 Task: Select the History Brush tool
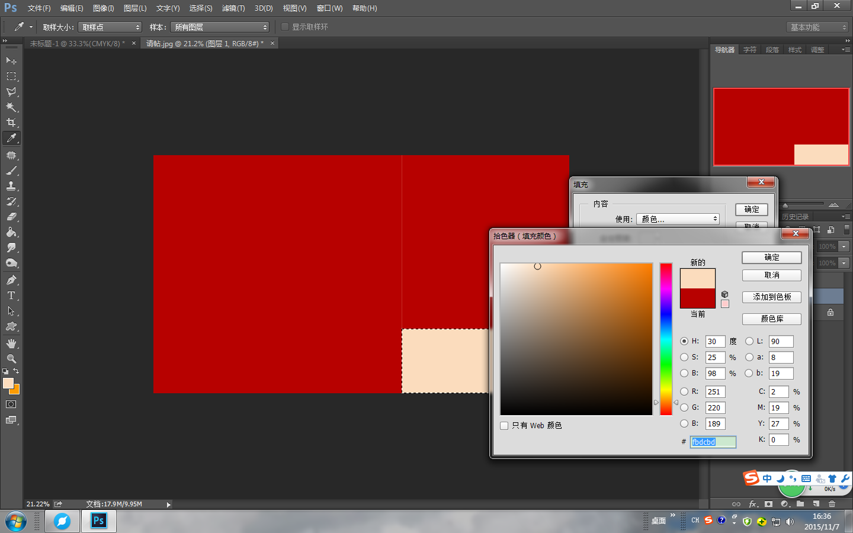pos(11,201)
